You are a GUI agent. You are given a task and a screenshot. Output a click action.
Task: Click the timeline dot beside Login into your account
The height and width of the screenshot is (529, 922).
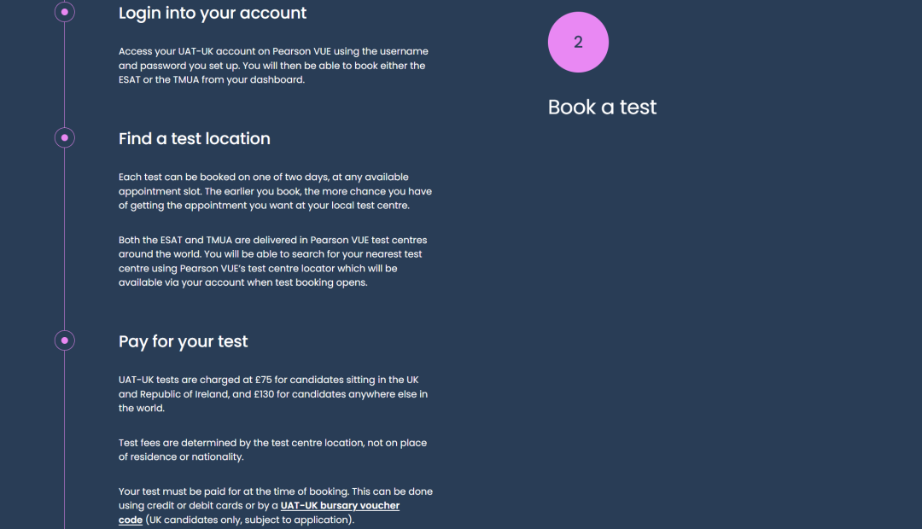tap(65, 12)
